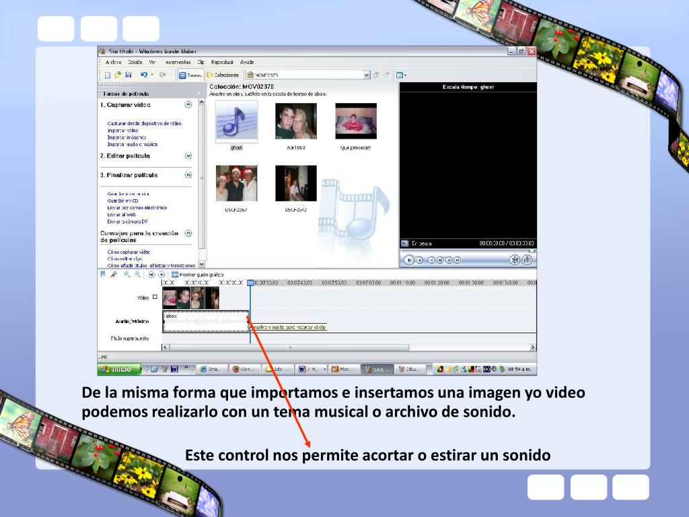Image resolution: width=689 pixels, height=517 pixels.
Task: Open the Archivo menu
Action: (113, 63)
